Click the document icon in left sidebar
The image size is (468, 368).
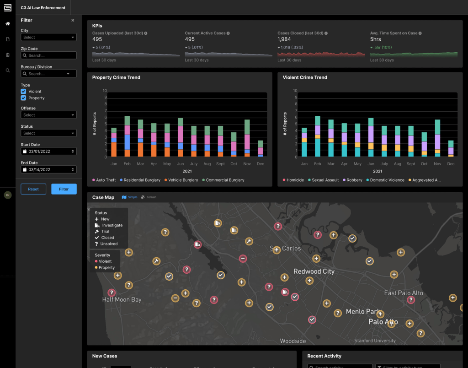(x=7, y=39)
